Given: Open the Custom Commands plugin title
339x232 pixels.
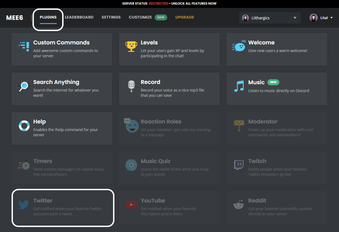Looking at the screenshot, I should click(x=61, y=43).
